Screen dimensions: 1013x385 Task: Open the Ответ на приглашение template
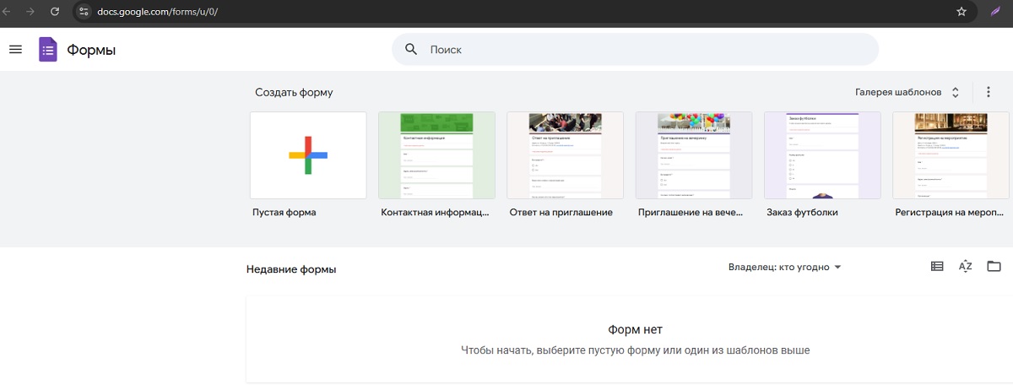565,155
